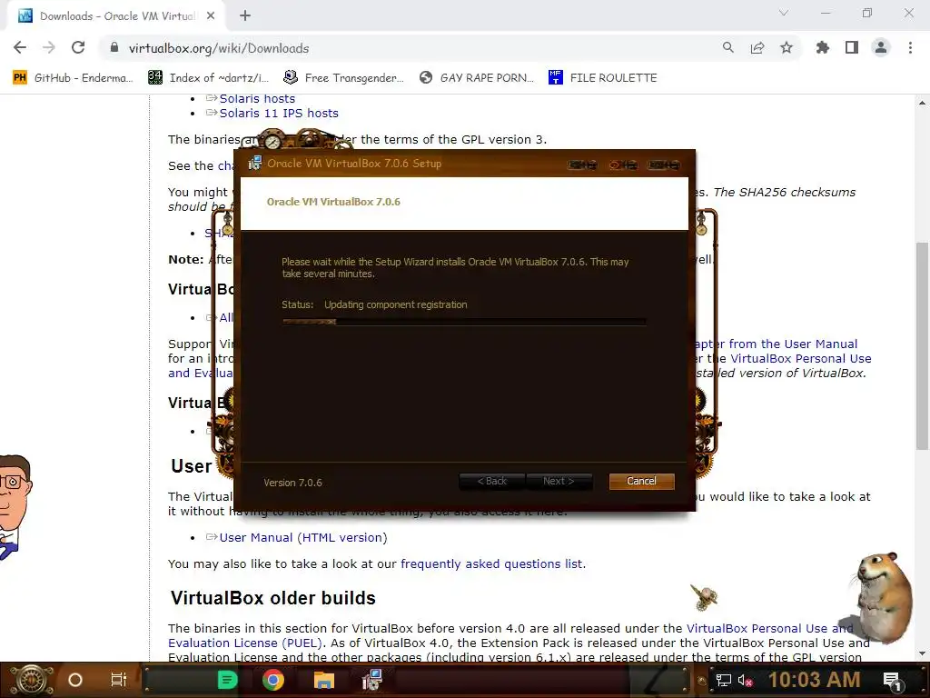Click the Cortana circle on the taskbar
The image size is (930, 698).
click(x=74, y=680)
